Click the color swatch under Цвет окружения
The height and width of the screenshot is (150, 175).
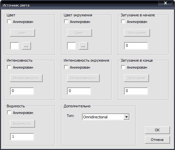click(71, 46)
